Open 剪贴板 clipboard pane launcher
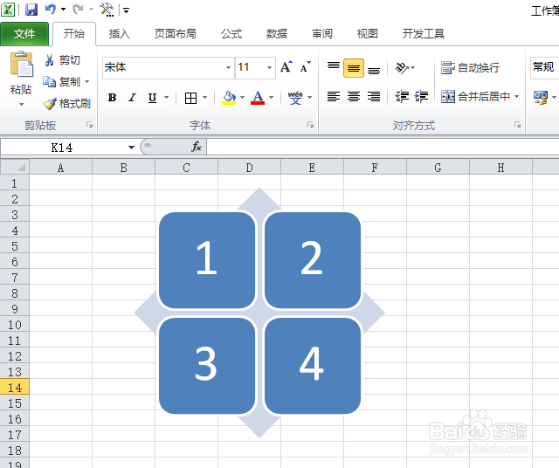 [x=89, y=125]
